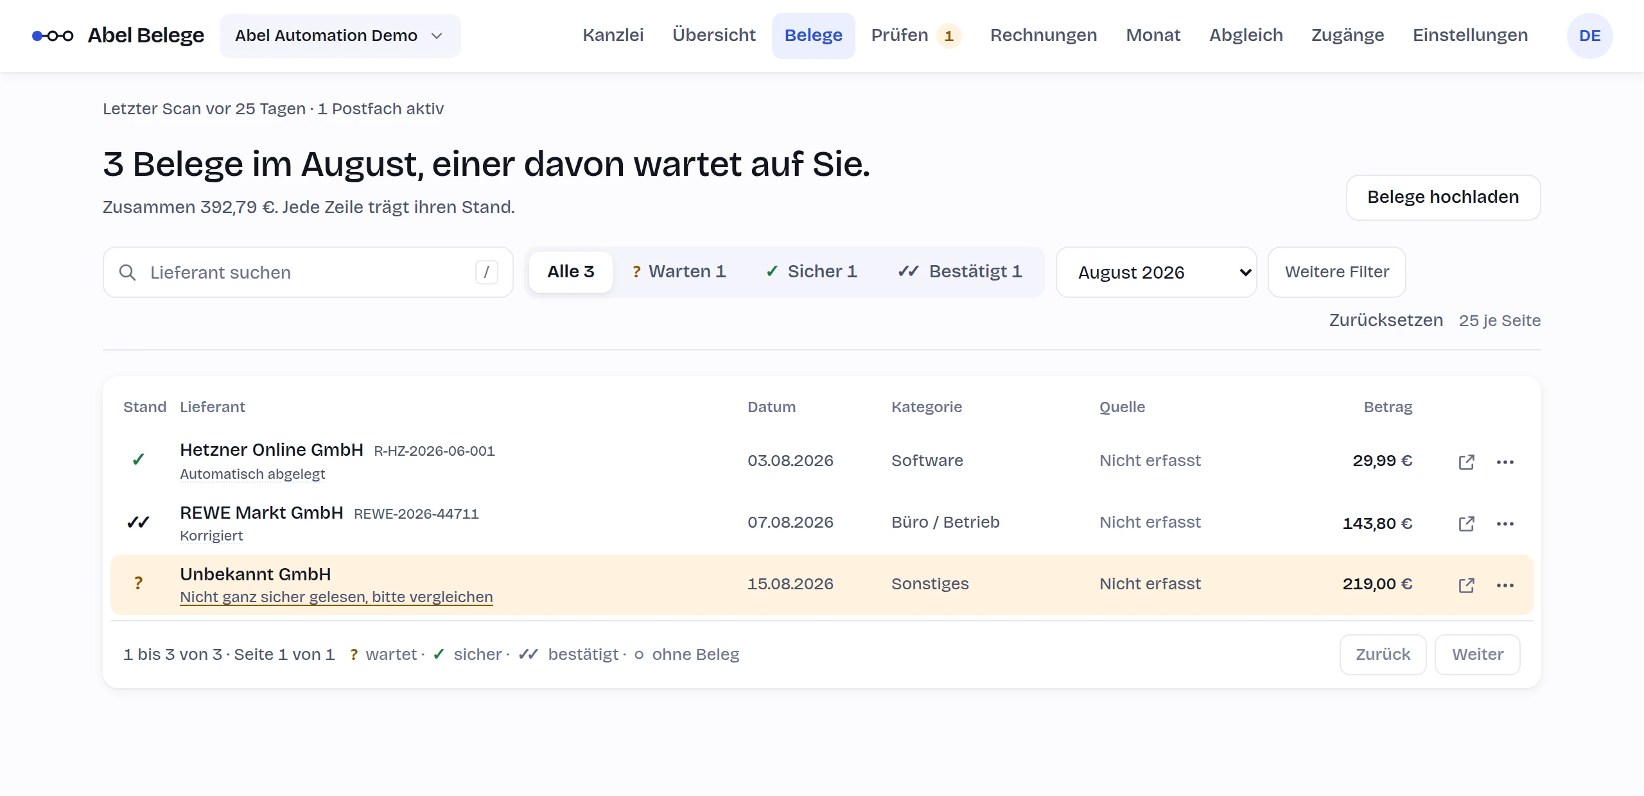Sort by the Betrag column header
Viewport: 1644px width, 796px height.
(x=1388, y=407)
